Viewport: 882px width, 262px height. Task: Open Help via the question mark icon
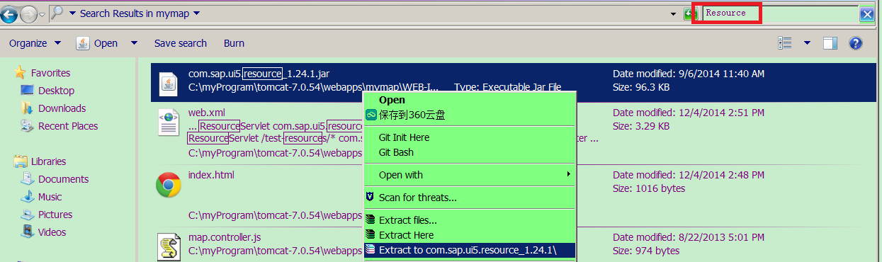[856, 43]
